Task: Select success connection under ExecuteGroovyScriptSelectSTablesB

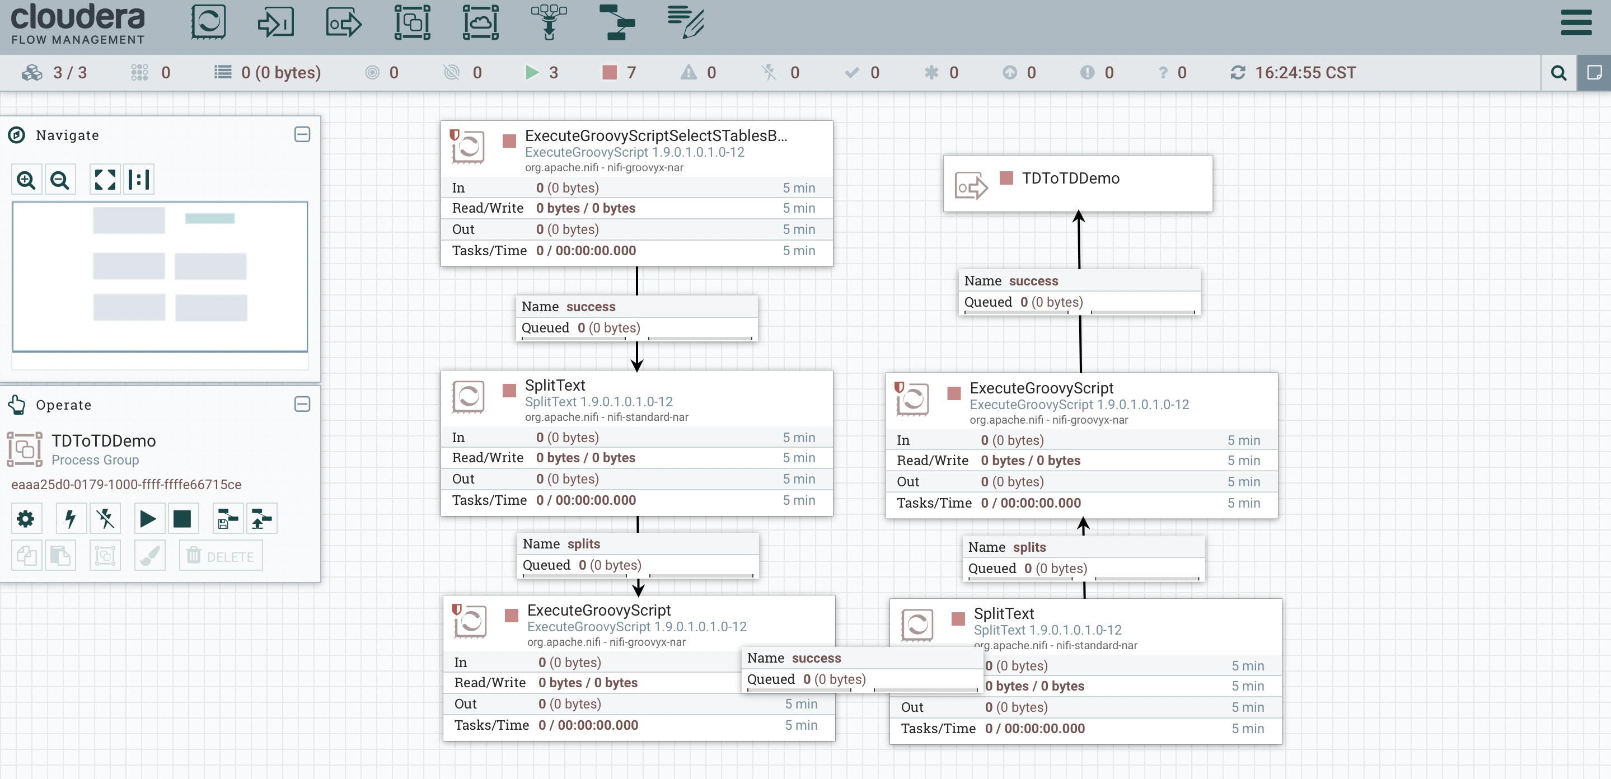Action: (x=637, y=318)
